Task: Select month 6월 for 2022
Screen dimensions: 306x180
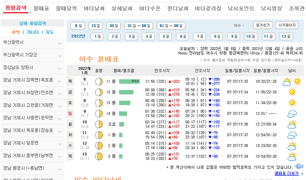Action: [182, 36]
